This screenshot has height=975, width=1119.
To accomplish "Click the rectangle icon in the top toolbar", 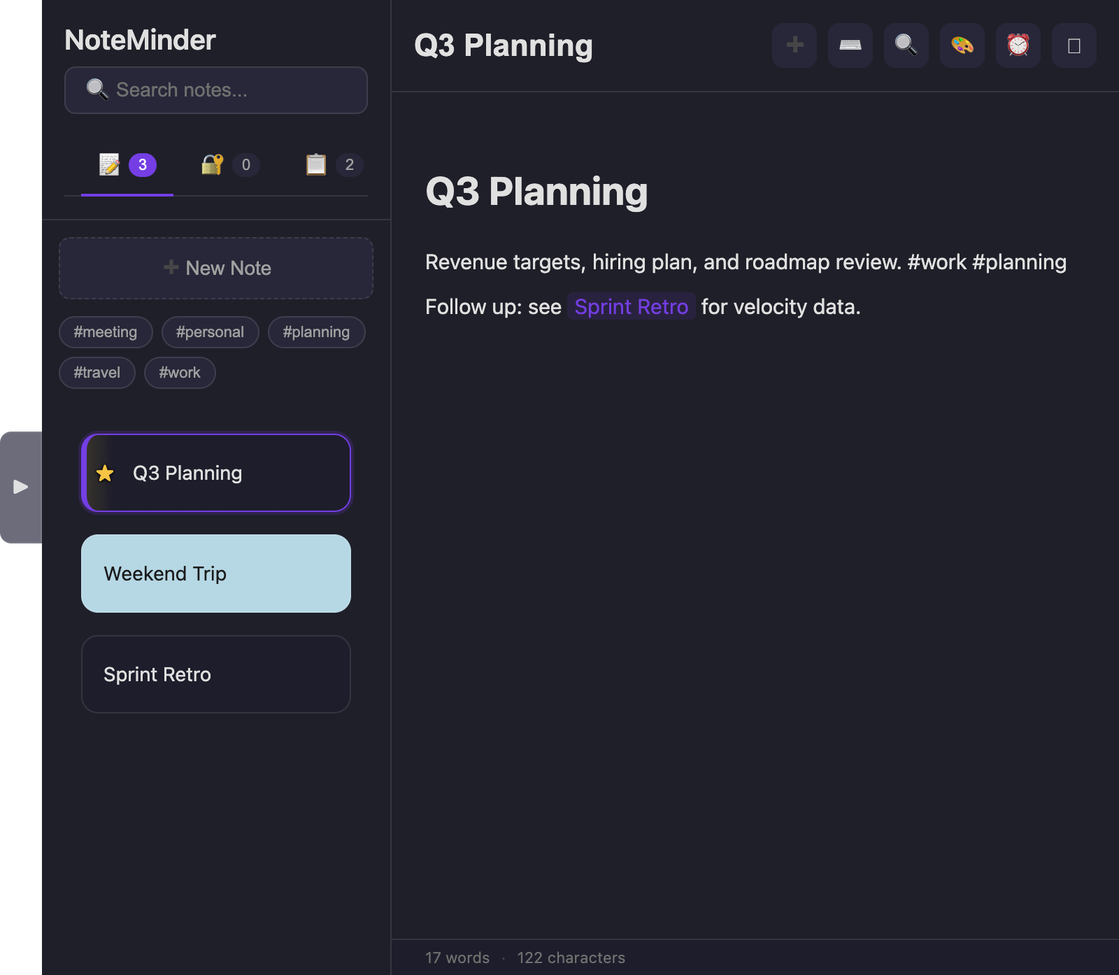I will (x=1074, y=45).
